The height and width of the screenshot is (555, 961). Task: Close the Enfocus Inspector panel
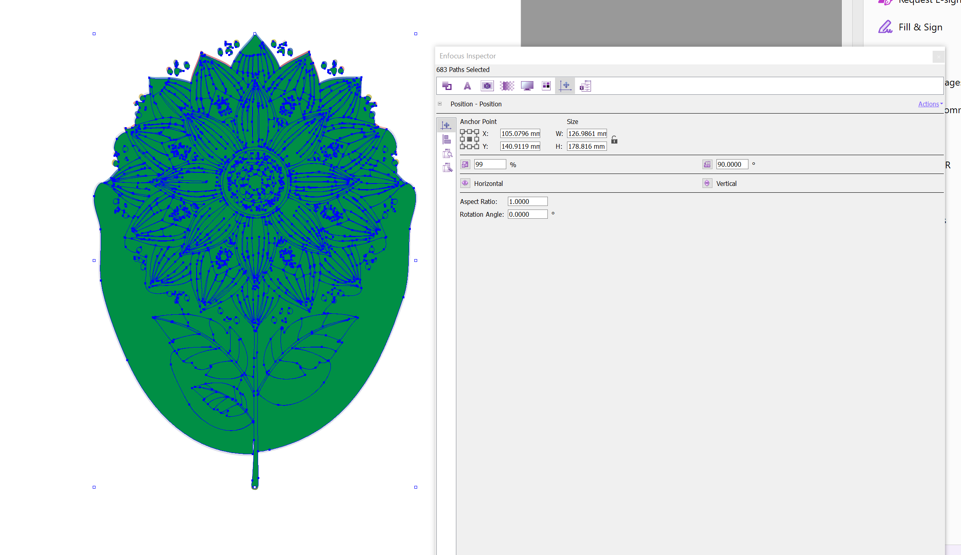[938, 57]
